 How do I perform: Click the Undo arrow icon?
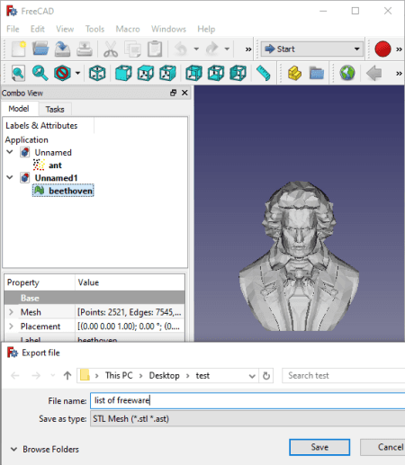coord(181,49)
